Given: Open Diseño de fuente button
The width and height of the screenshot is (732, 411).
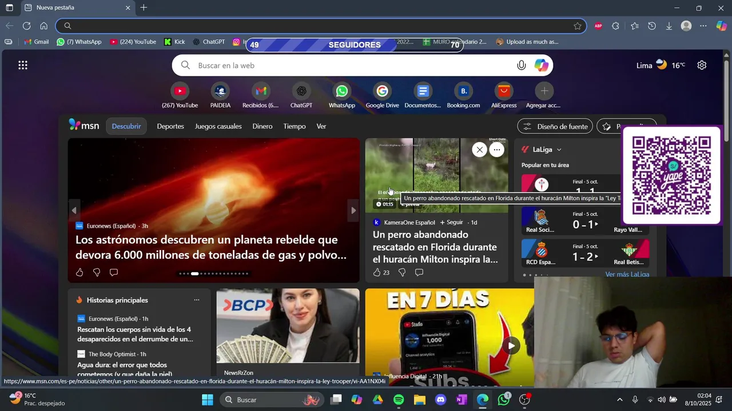Looking at the screenshot, I should (555, 126).
